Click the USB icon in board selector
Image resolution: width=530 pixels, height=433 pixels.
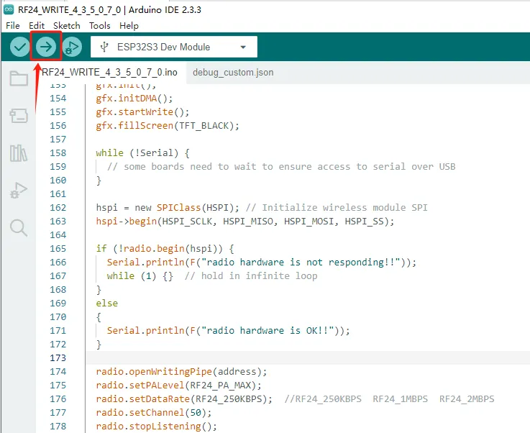pos(104,47)
